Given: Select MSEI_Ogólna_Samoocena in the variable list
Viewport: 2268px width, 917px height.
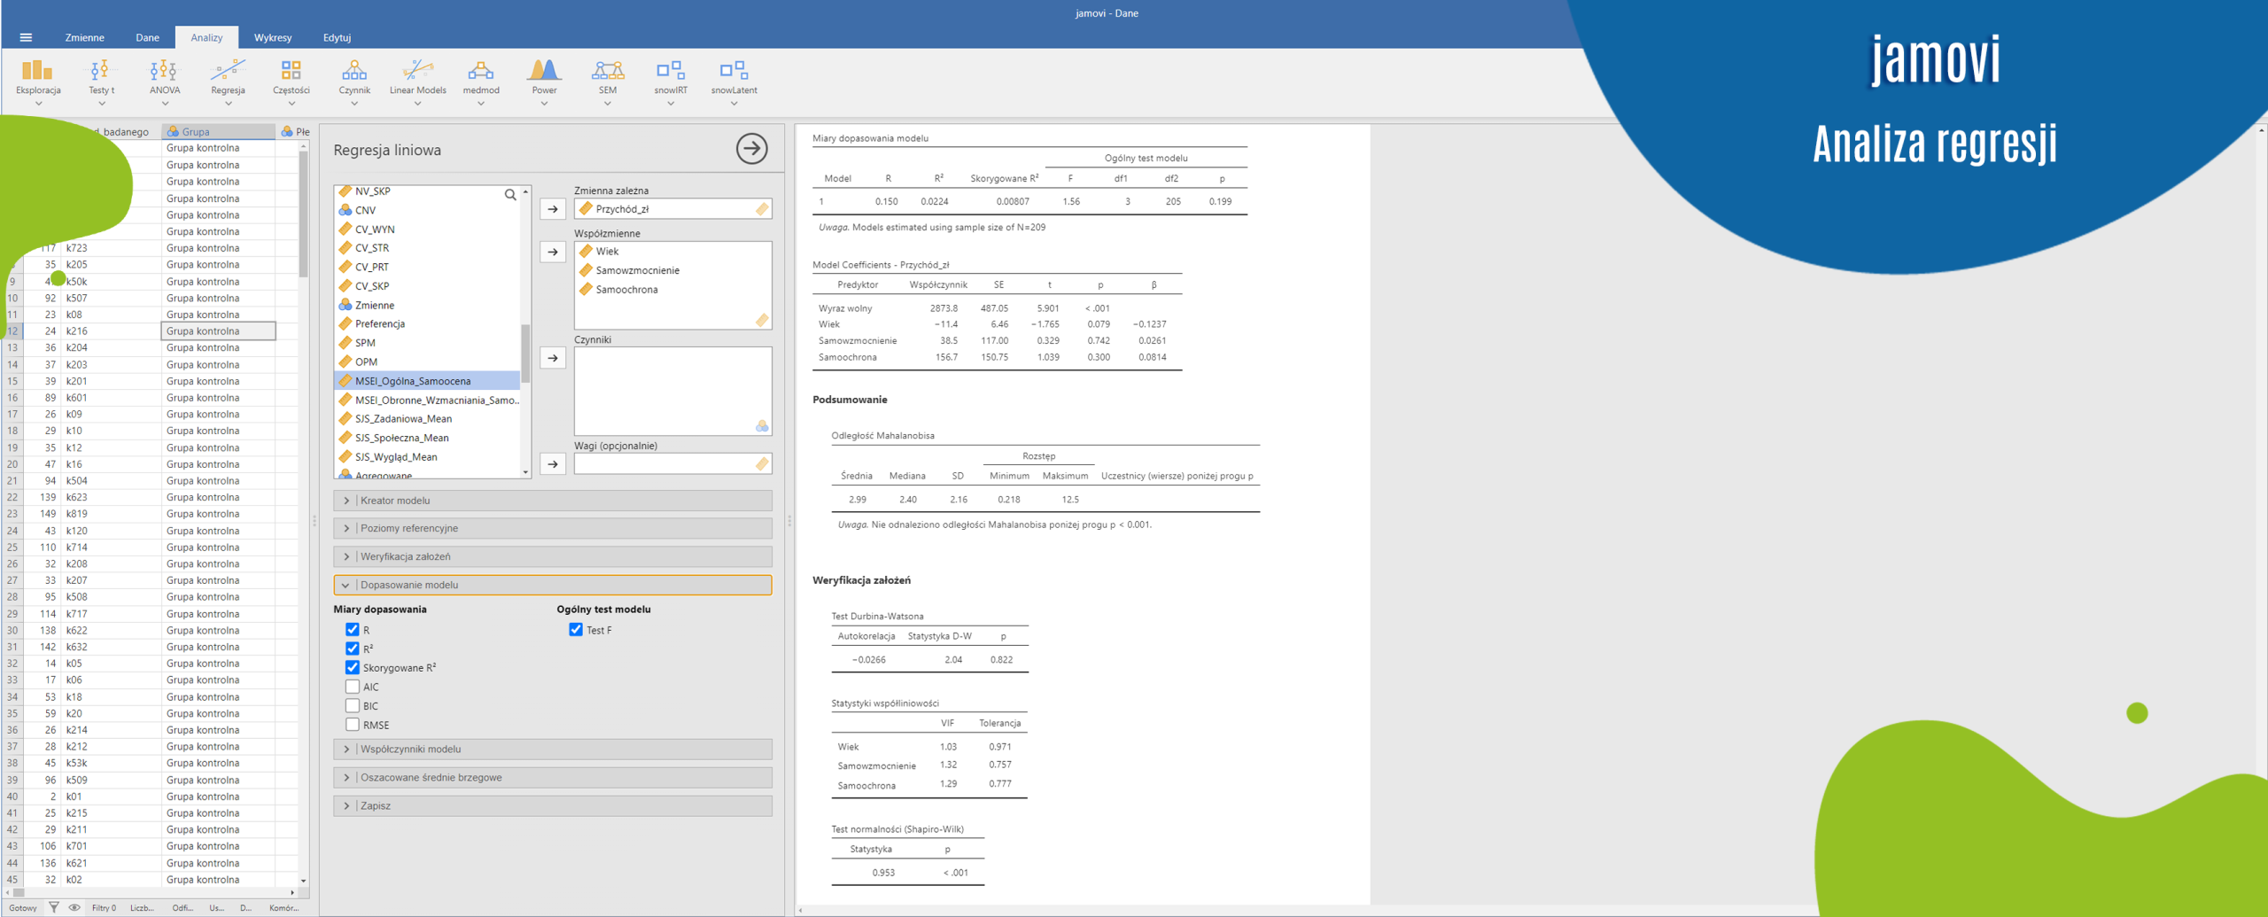Looking at the screenshot, I should pyautogui.click(x=413, y=381).
